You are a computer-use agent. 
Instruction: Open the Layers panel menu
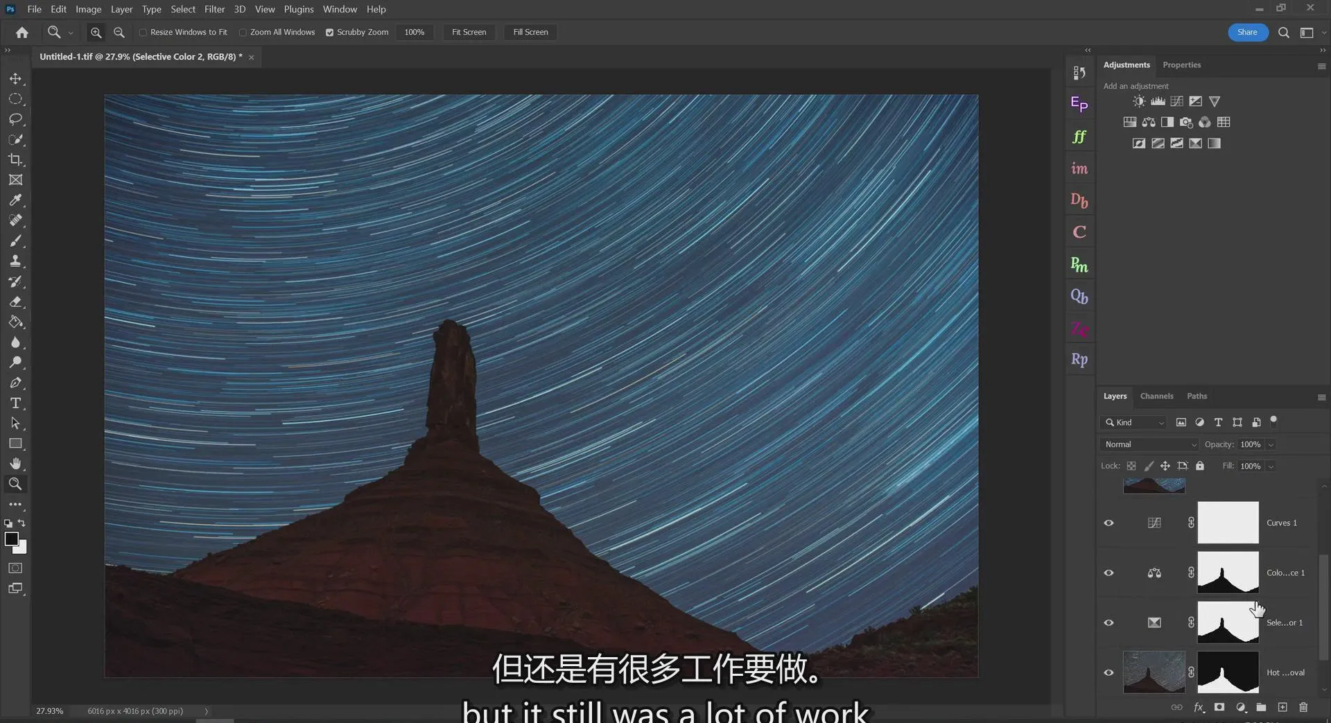pyautogui.click(x=1321, y=397)
